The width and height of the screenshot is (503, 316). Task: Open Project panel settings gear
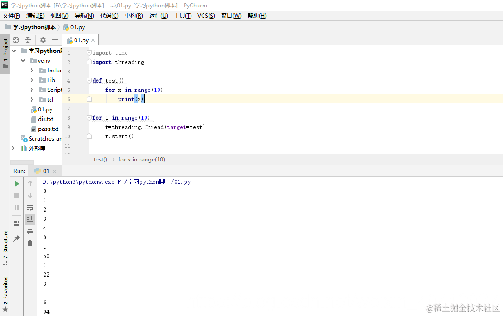43,40
